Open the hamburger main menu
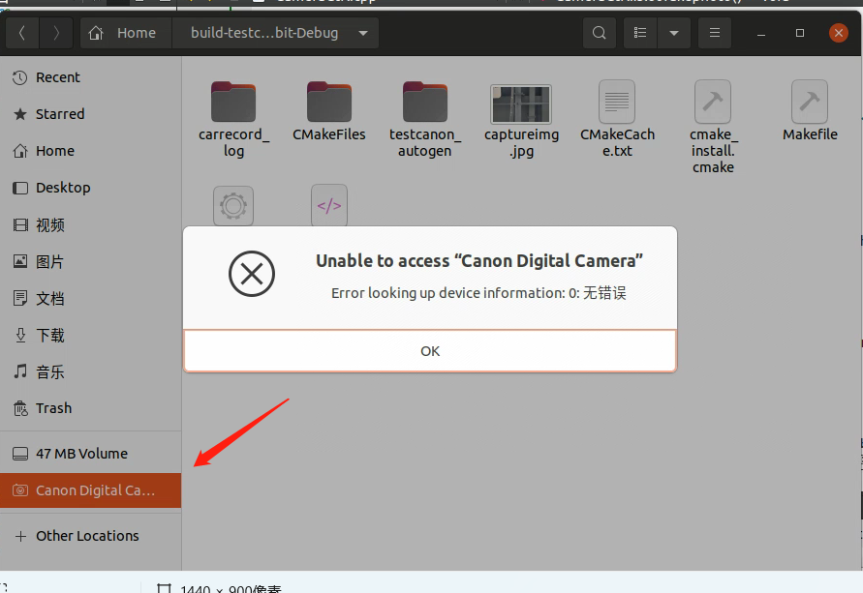Viewport: 863px width, 593px height. click(x=715, y=33)
